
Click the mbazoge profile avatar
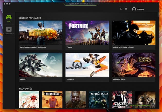pyautogui.click(x=134, y=9)
